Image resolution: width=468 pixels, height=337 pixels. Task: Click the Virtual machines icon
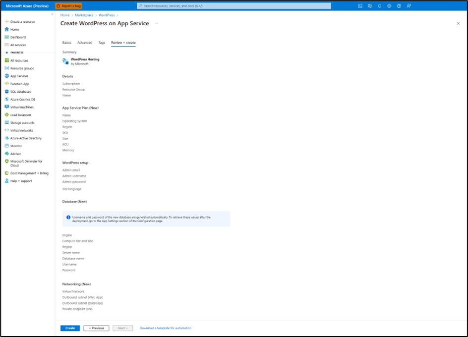[7, 107]
